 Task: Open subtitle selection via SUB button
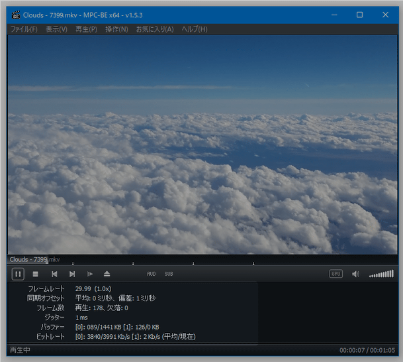[x=169, y=274]
